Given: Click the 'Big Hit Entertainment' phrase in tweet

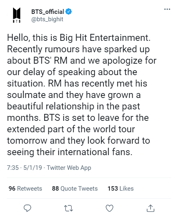Looking at the screenshot, I should 105,38.
